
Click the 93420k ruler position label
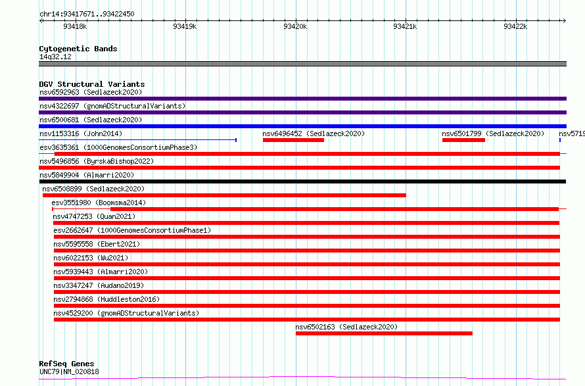[295, 26]
